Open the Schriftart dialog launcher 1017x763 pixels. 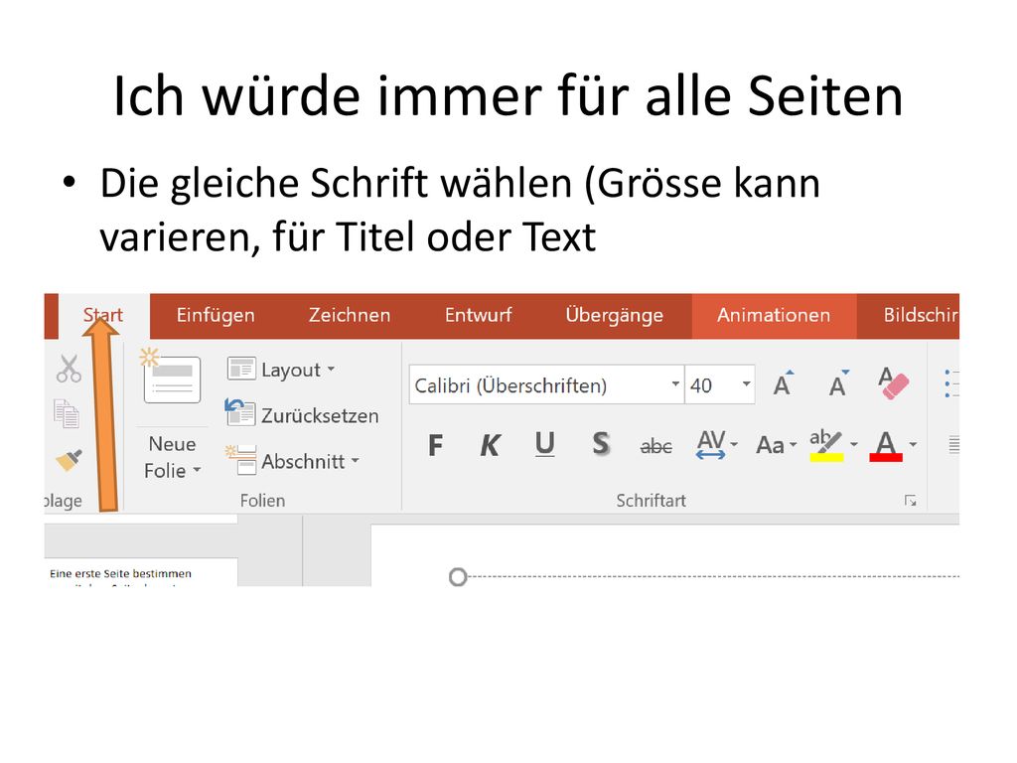(911, 501)
